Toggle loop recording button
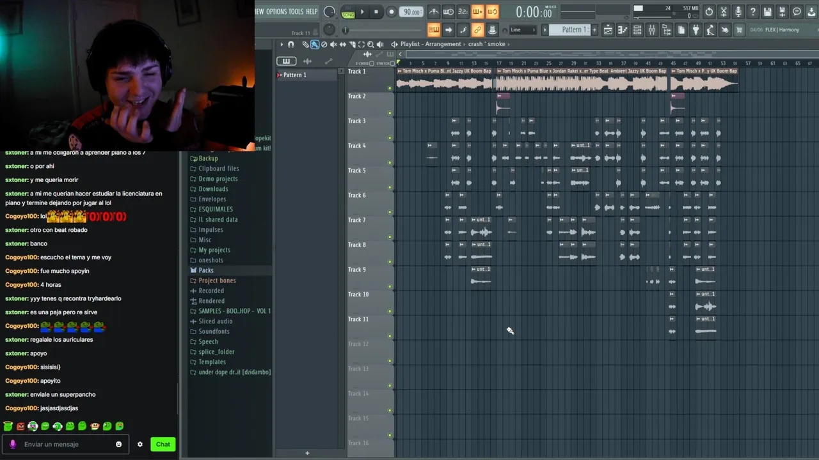This screenshot has height=460, width=819. click(492, 11)
